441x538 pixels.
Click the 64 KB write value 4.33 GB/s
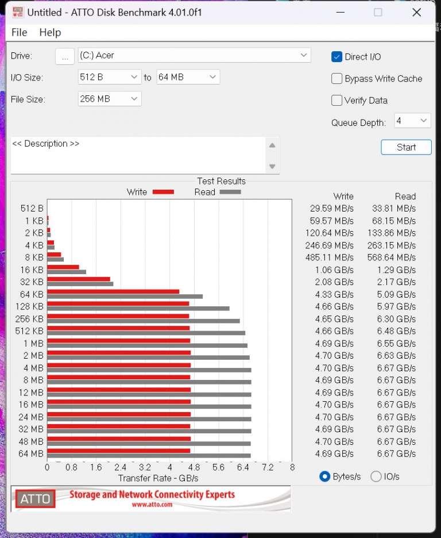(x=334, y=294)
